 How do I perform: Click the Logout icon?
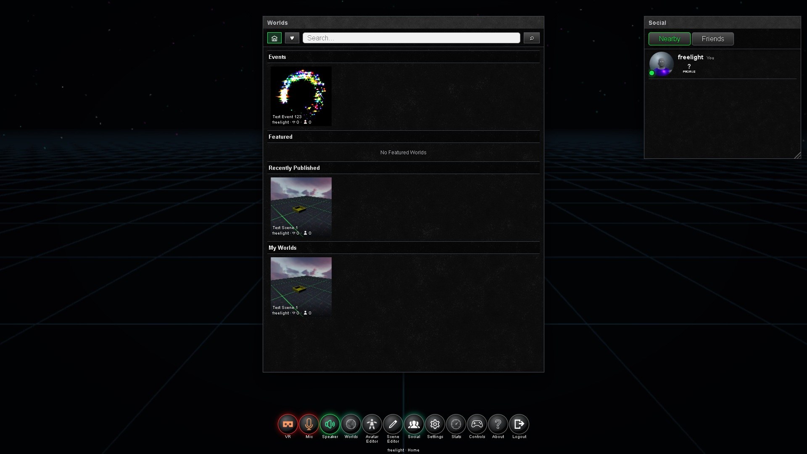[x=519, y=424]
